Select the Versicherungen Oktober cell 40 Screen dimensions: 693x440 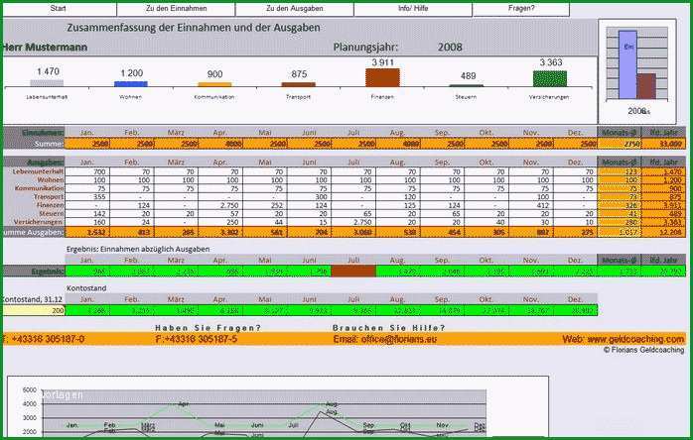click(486, 222)
